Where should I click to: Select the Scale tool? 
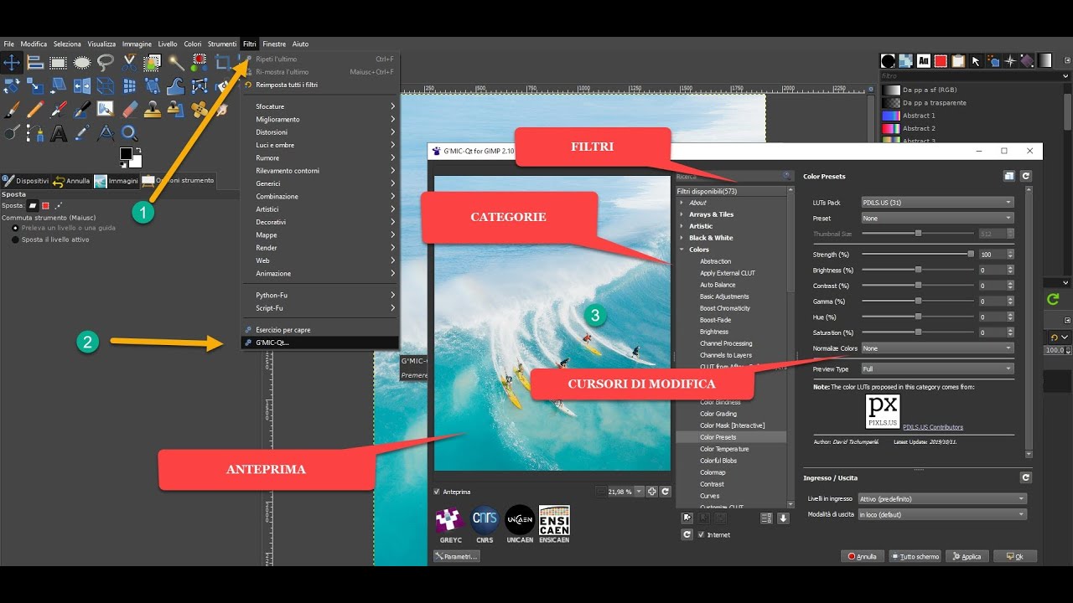click(35, 85)
